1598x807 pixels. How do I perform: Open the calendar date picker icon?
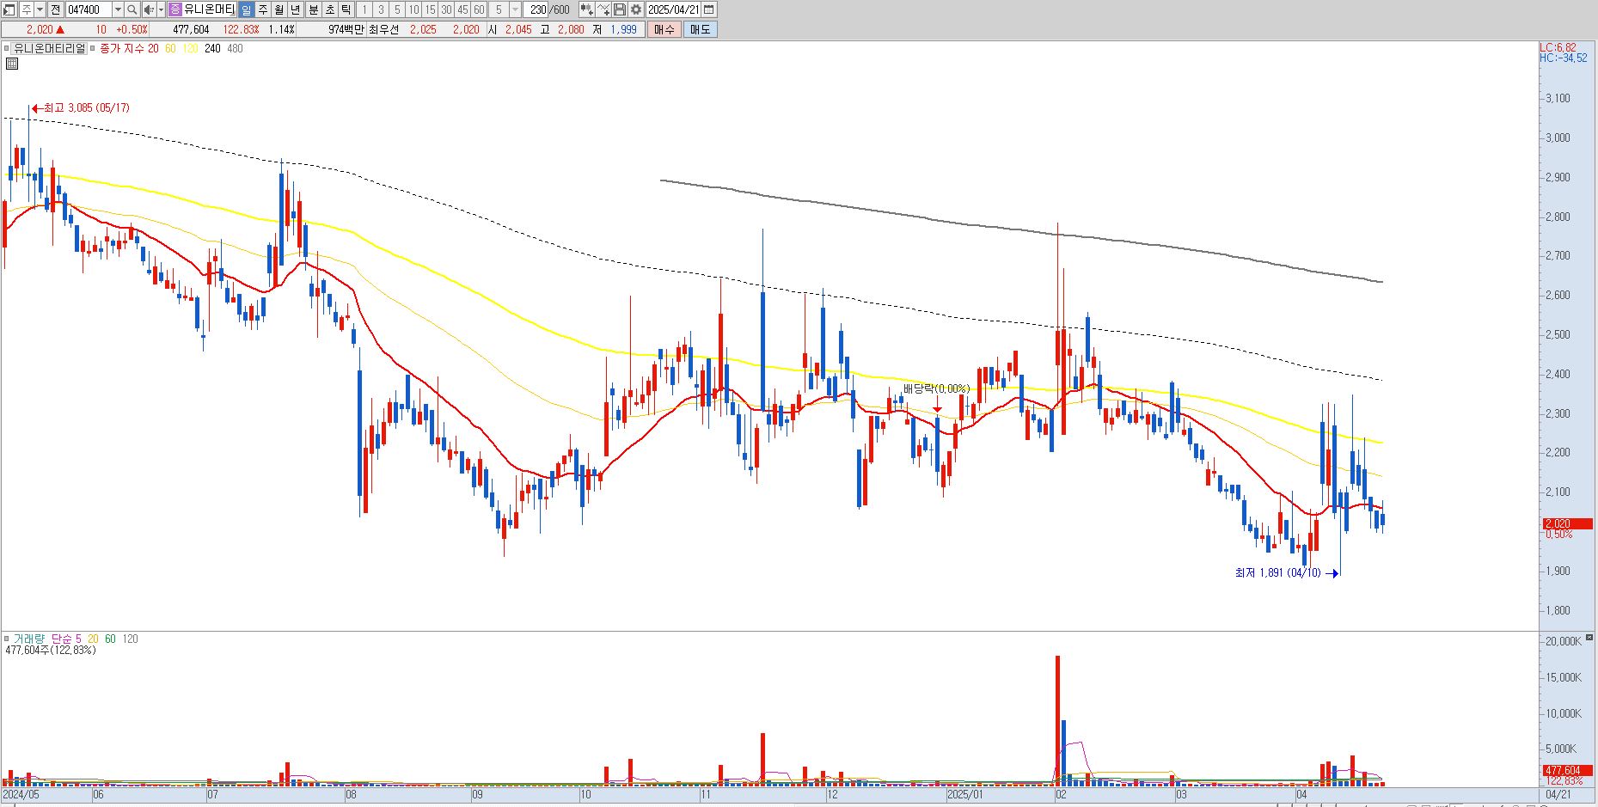pyautogui.click(x=709, y=9)
